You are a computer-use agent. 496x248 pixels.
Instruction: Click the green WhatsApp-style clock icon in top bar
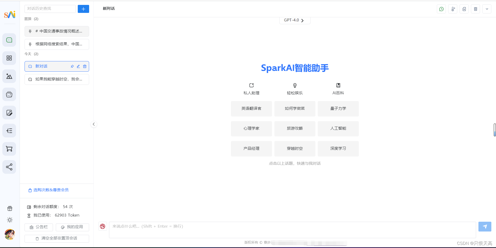pos(441,9)
